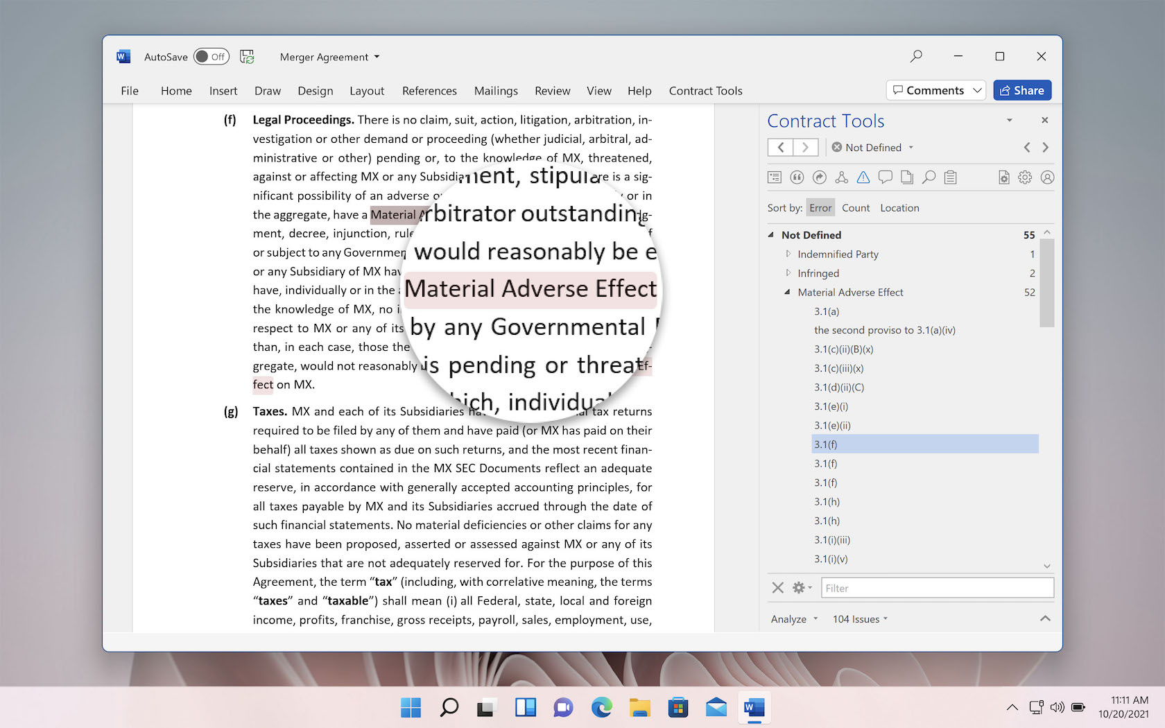
Task: Sort issues by Error
Action: tap(820, 208)
